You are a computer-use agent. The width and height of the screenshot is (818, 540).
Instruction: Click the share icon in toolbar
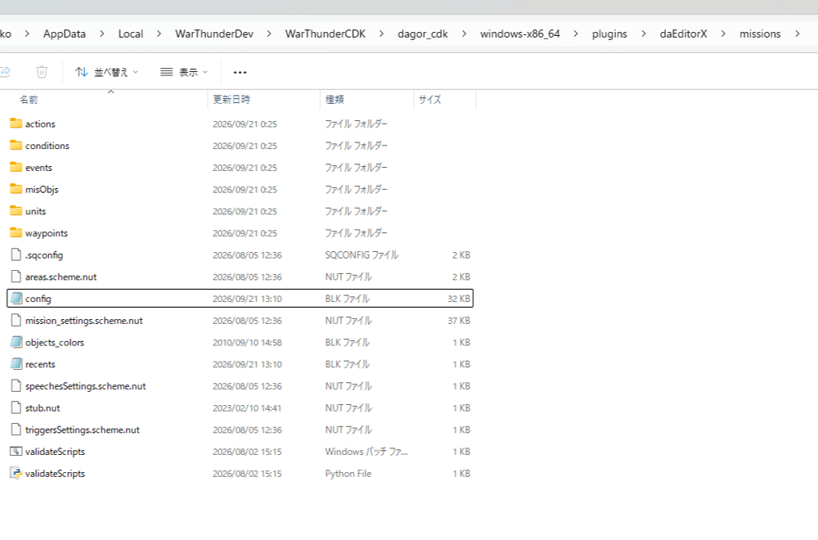pos(5,72)
